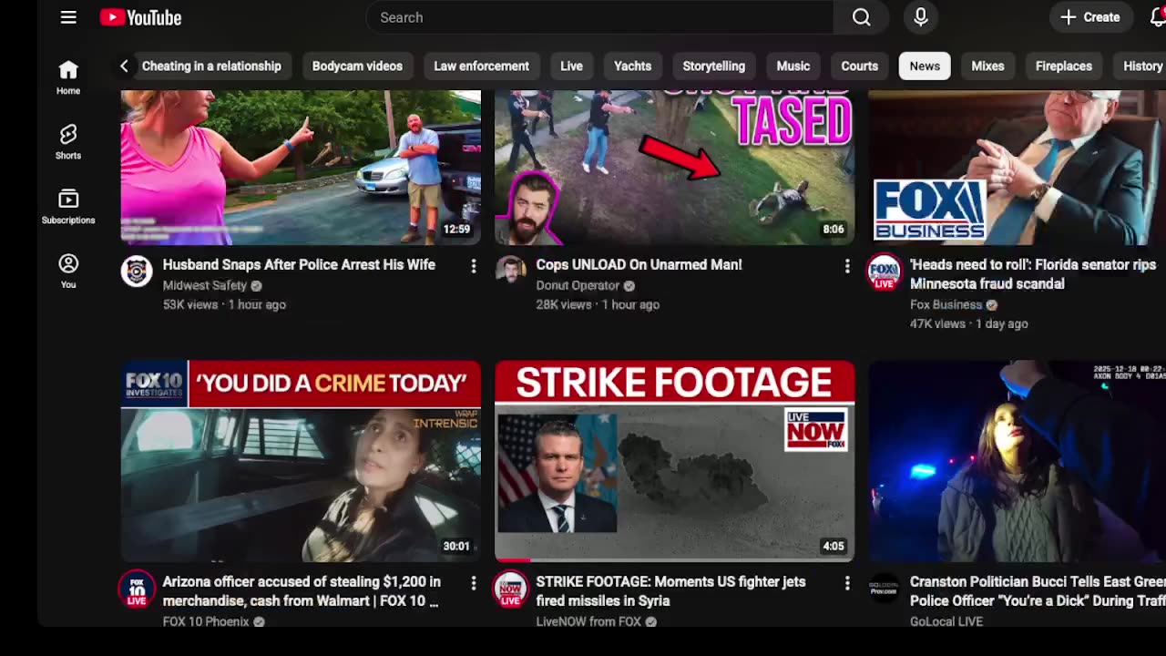Select the 'Courts' chip
The image size is (1166, 656).
(859, 66)
